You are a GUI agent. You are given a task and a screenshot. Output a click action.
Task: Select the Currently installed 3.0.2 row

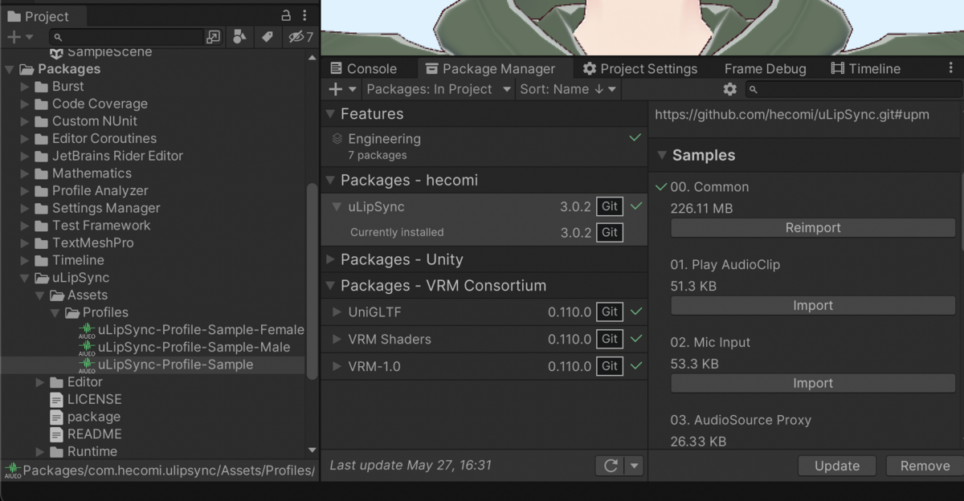click(484, 232)
